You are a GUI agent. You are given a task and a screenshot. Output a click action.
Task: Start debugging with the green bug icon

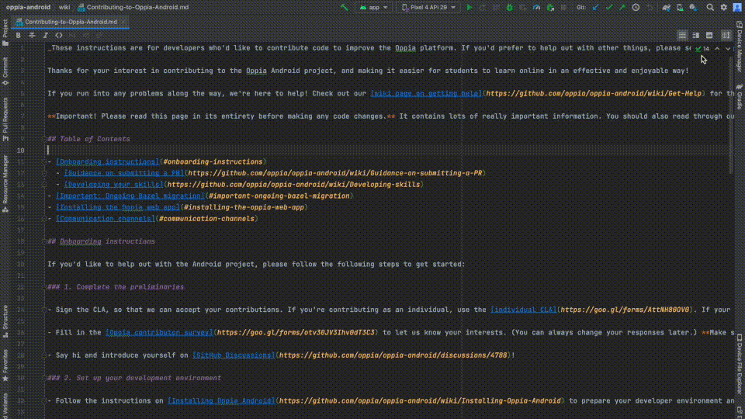(x=510, y=7)
